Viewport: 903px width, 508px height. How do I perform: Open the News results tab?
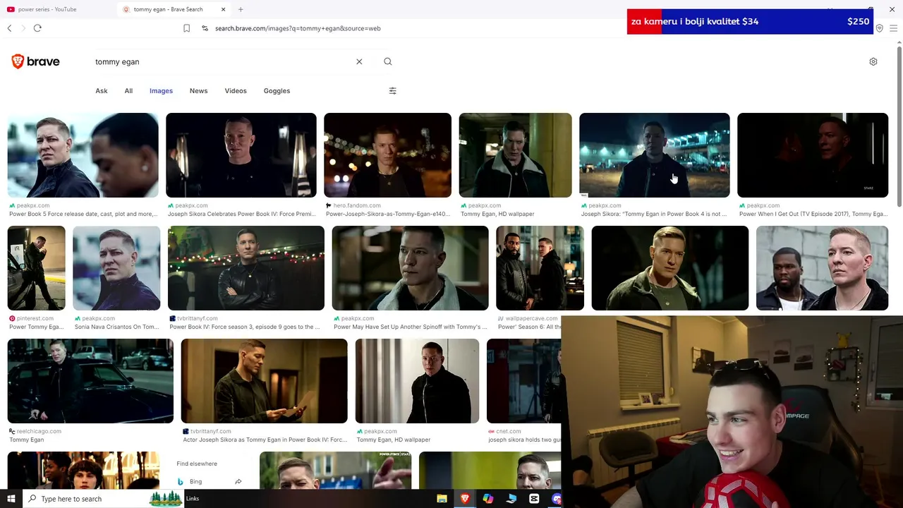pos(198,90)
